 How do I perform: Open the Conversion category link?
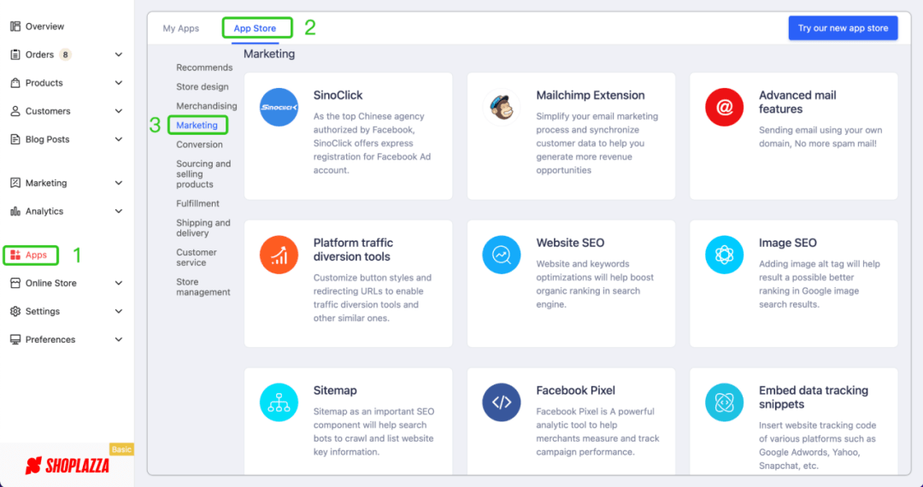click(x=199, y=144)
